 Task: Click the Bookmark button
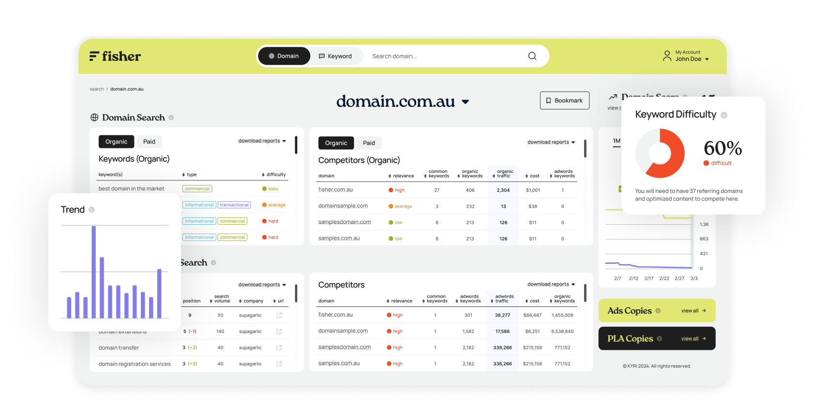564,100
